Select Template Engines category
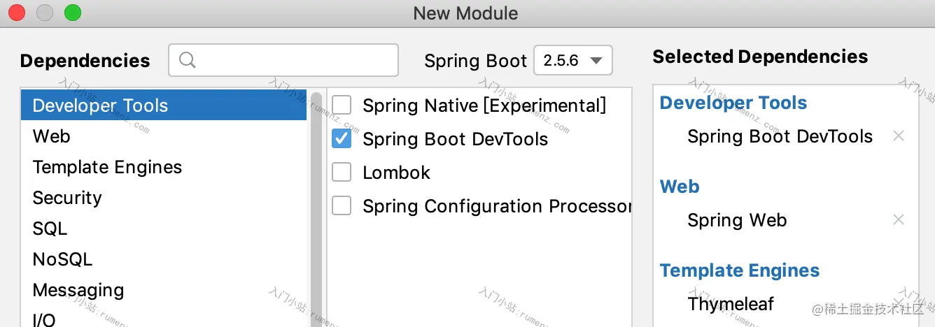Viewport: 935px width, 327px height. [164, 167]
